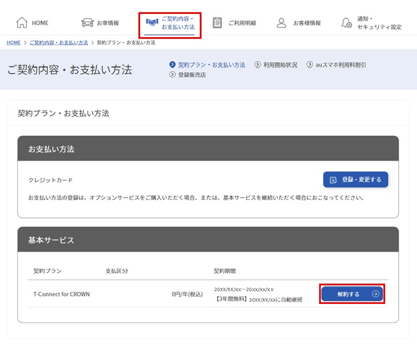Click the unlinked 契約プラン・お支払い方法 breadcrumb text
This screenshot has height=348, width=417.
coord(126,42)
